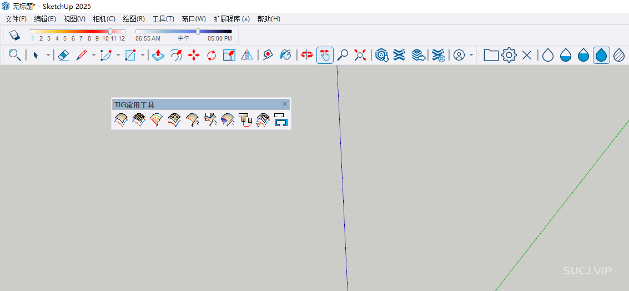Select the fully filled drop style

pyautogui.click(x=601, y=55)
